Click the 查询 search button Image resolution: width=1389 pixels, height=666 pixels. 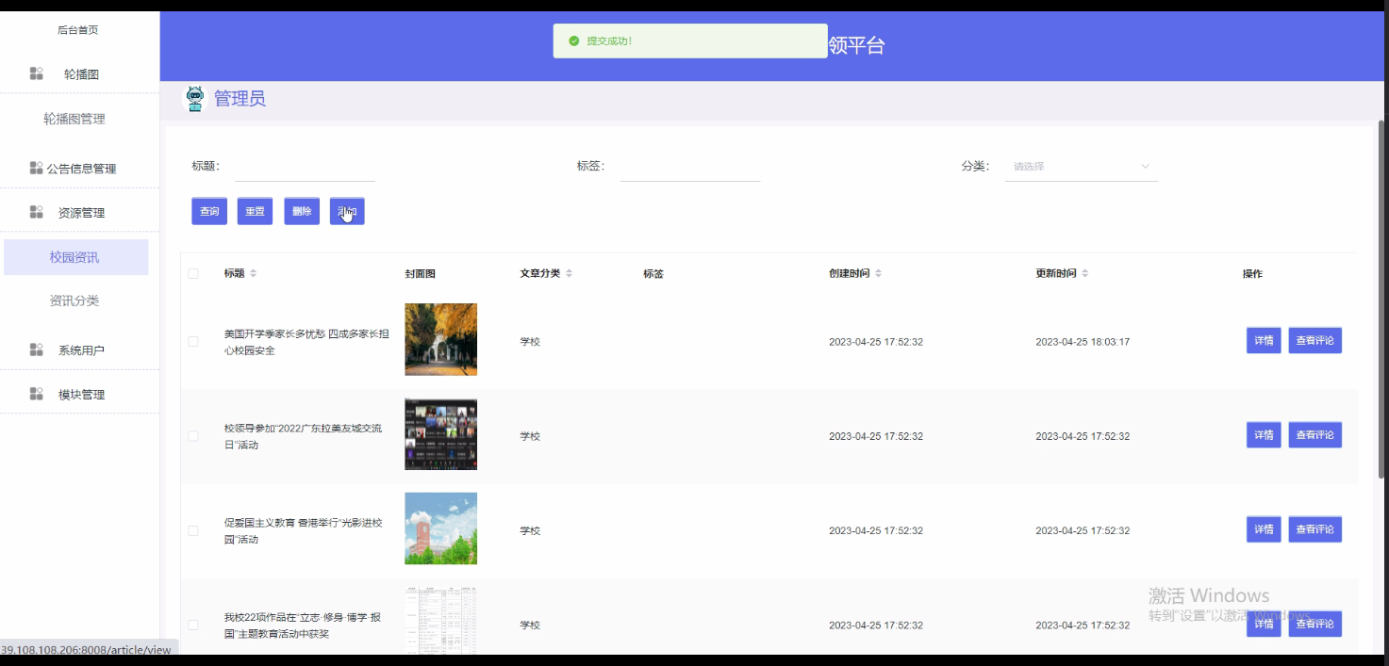pos(208,211)
